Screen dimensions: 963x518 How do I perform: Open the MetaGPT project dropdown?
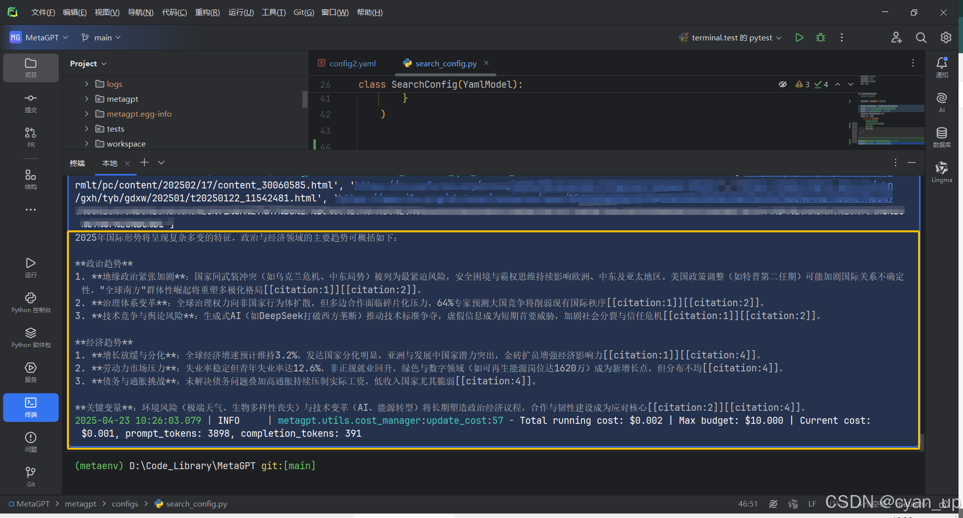click(39, 37)
